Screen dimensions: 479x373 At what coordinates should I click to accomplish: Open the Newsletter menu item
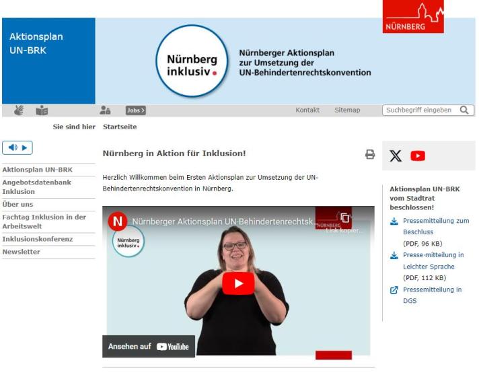click(21, 252)
